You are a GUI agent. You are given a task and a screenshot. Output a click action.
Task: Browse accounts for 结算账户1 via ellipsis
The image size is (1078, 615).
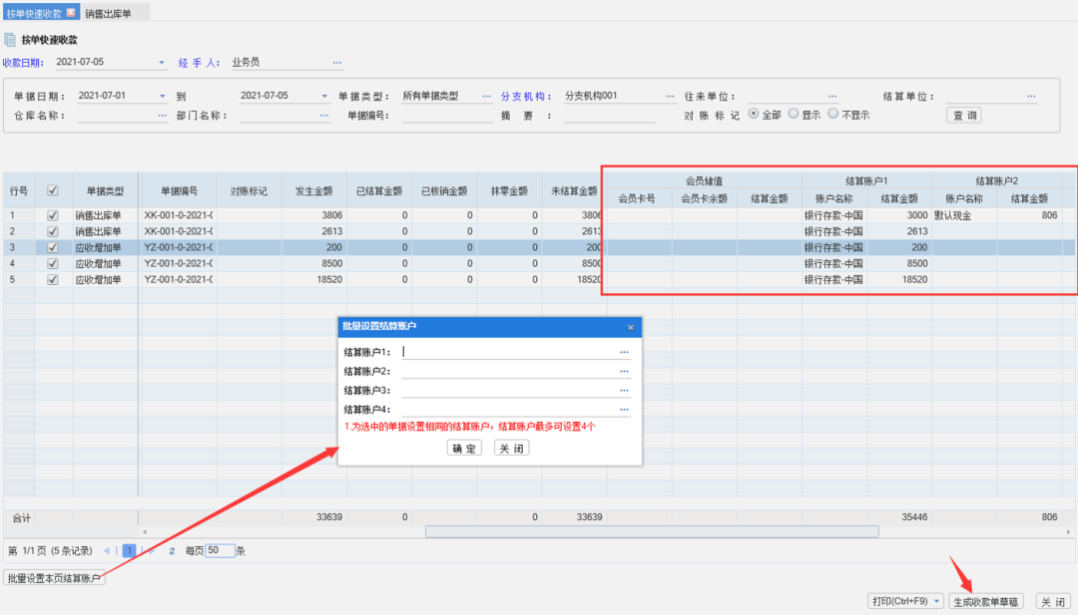(x=624, y=352)
